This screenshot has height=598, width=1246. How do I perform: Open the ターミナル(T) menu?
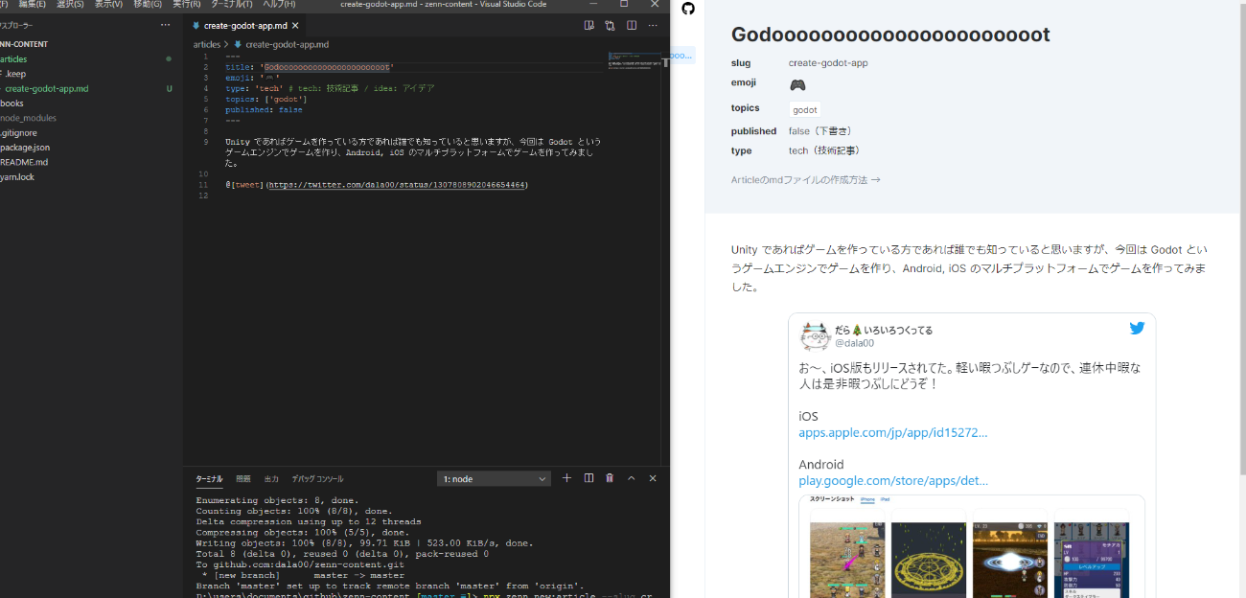[232, 5]
